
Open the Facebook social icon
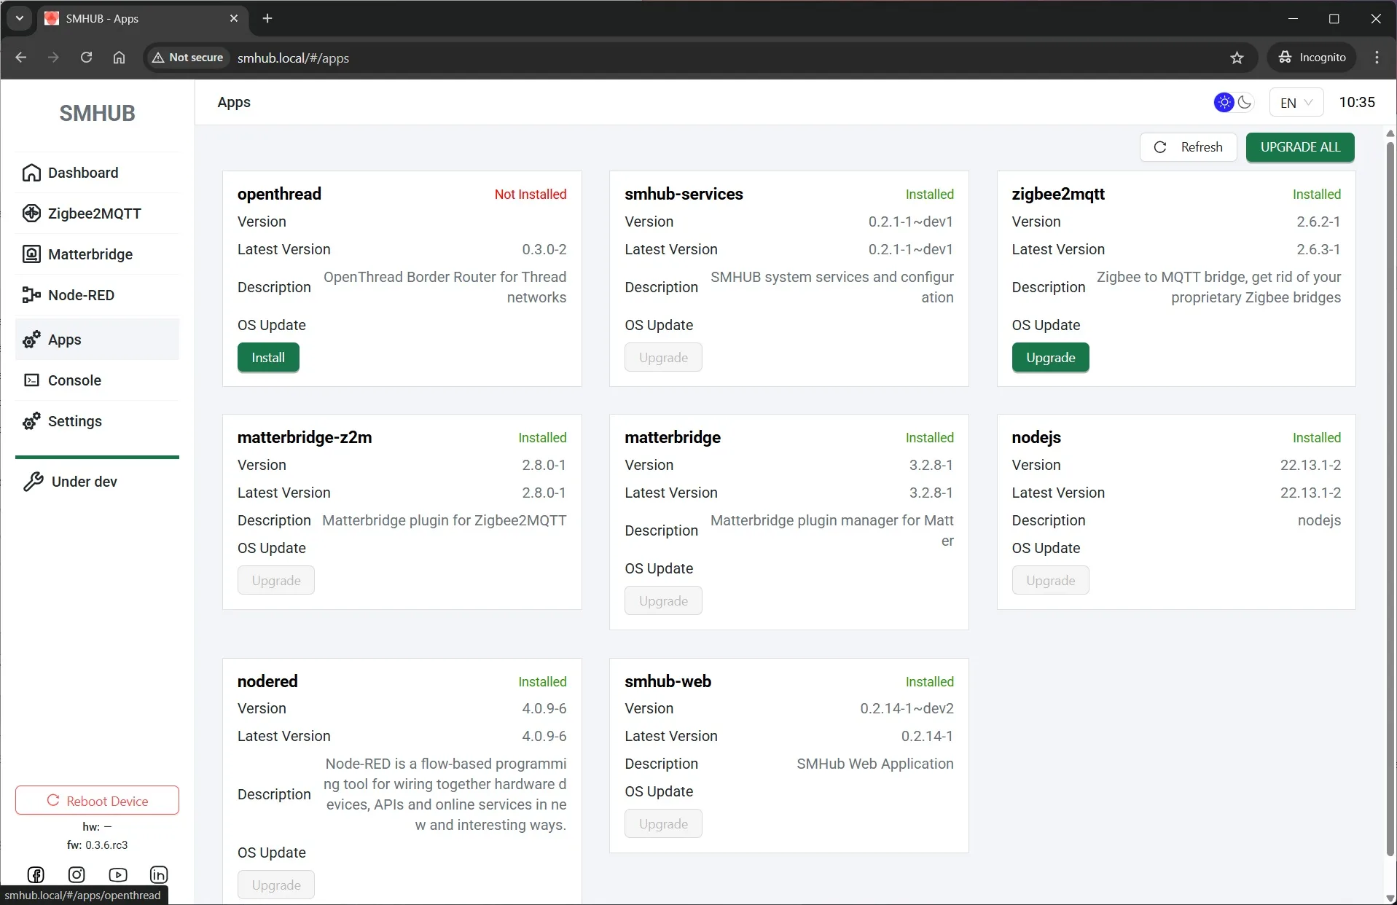(36, 874)
